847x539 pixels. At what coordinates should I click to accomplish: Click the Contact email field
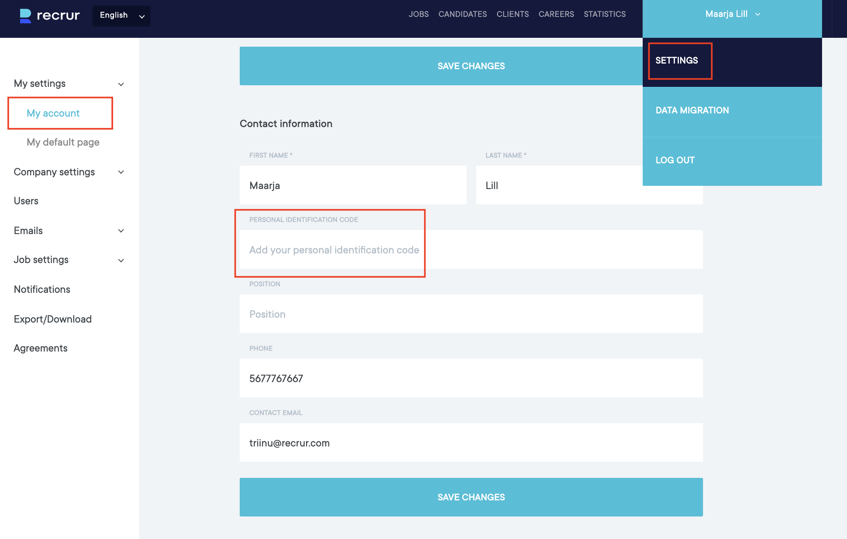click(471, 443)
